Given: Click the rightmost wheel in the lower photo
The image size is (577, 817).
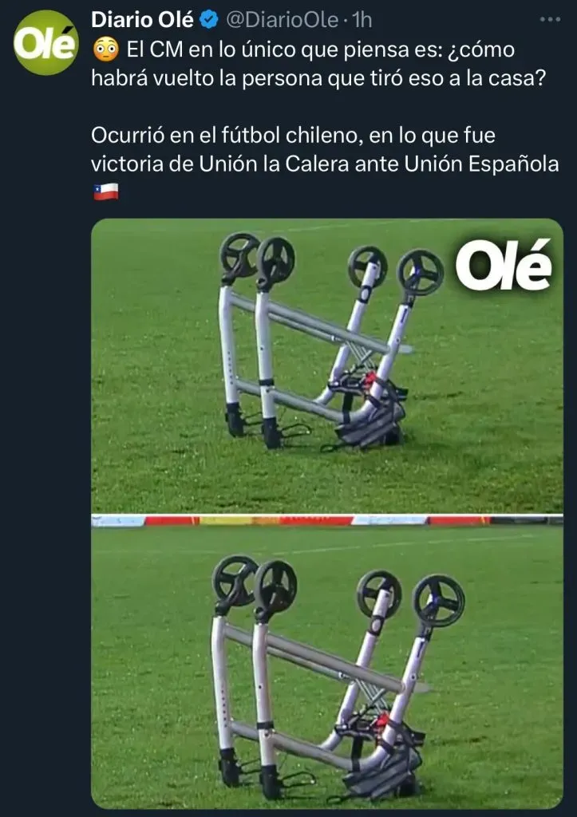Looking at the screenshot, I should click(x=438, y=600).
